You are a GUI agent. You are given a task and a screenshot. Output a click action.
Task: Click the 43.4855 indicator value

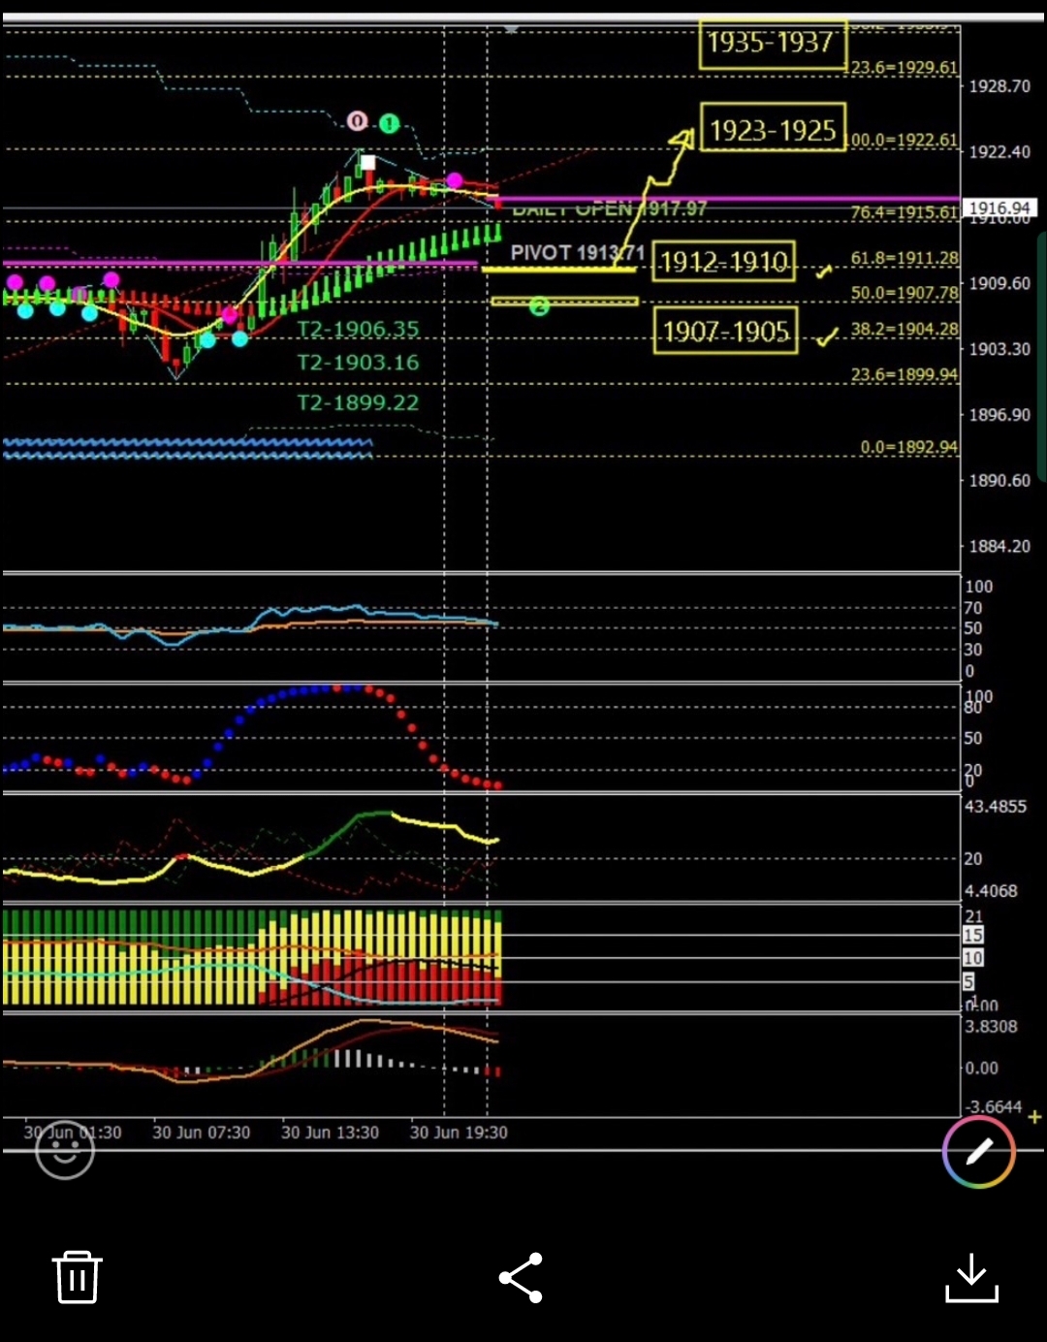pyautogui.click(x=995, y=806)
